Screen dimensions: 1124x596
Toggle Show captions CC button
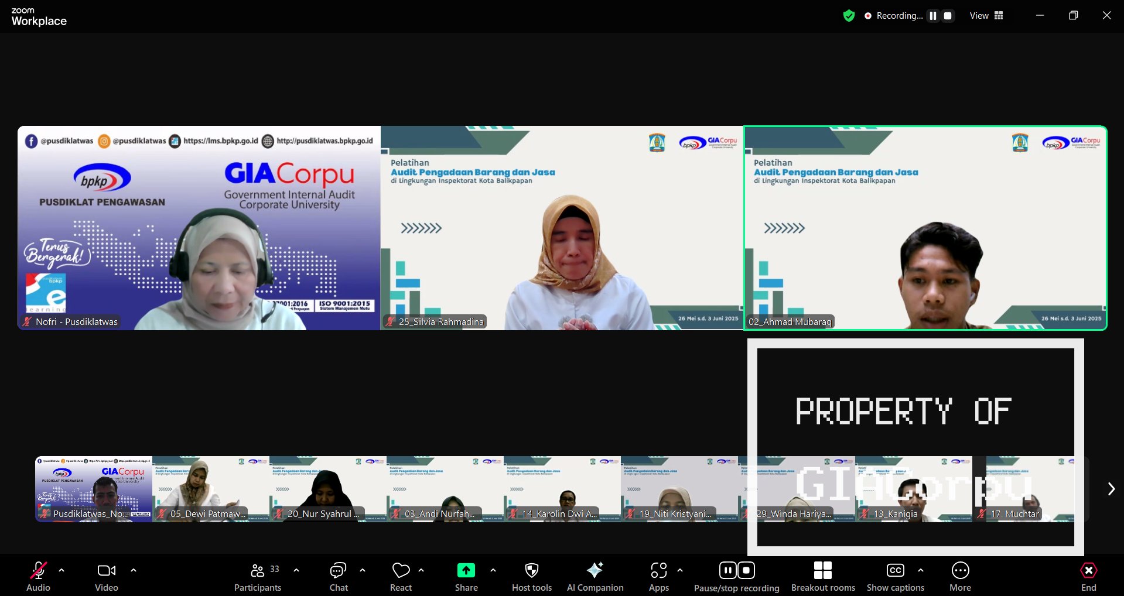(x=896, y=577)
